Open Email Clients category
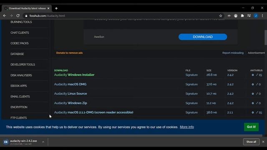The image size is (267, 150). (20, 96)
